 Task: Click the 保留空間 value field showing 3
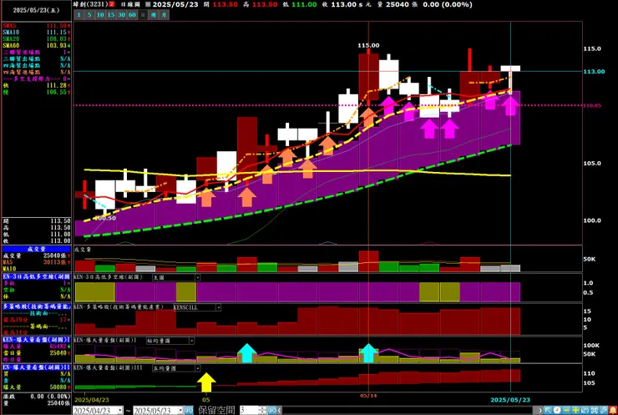pyautogui.click(x=248, y=410)
